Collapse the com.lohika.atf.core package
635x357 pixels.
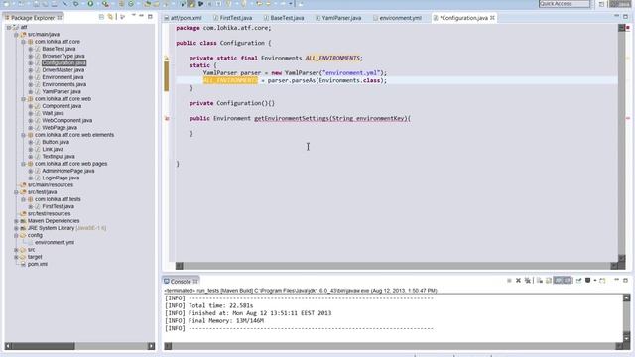point(24,42)
